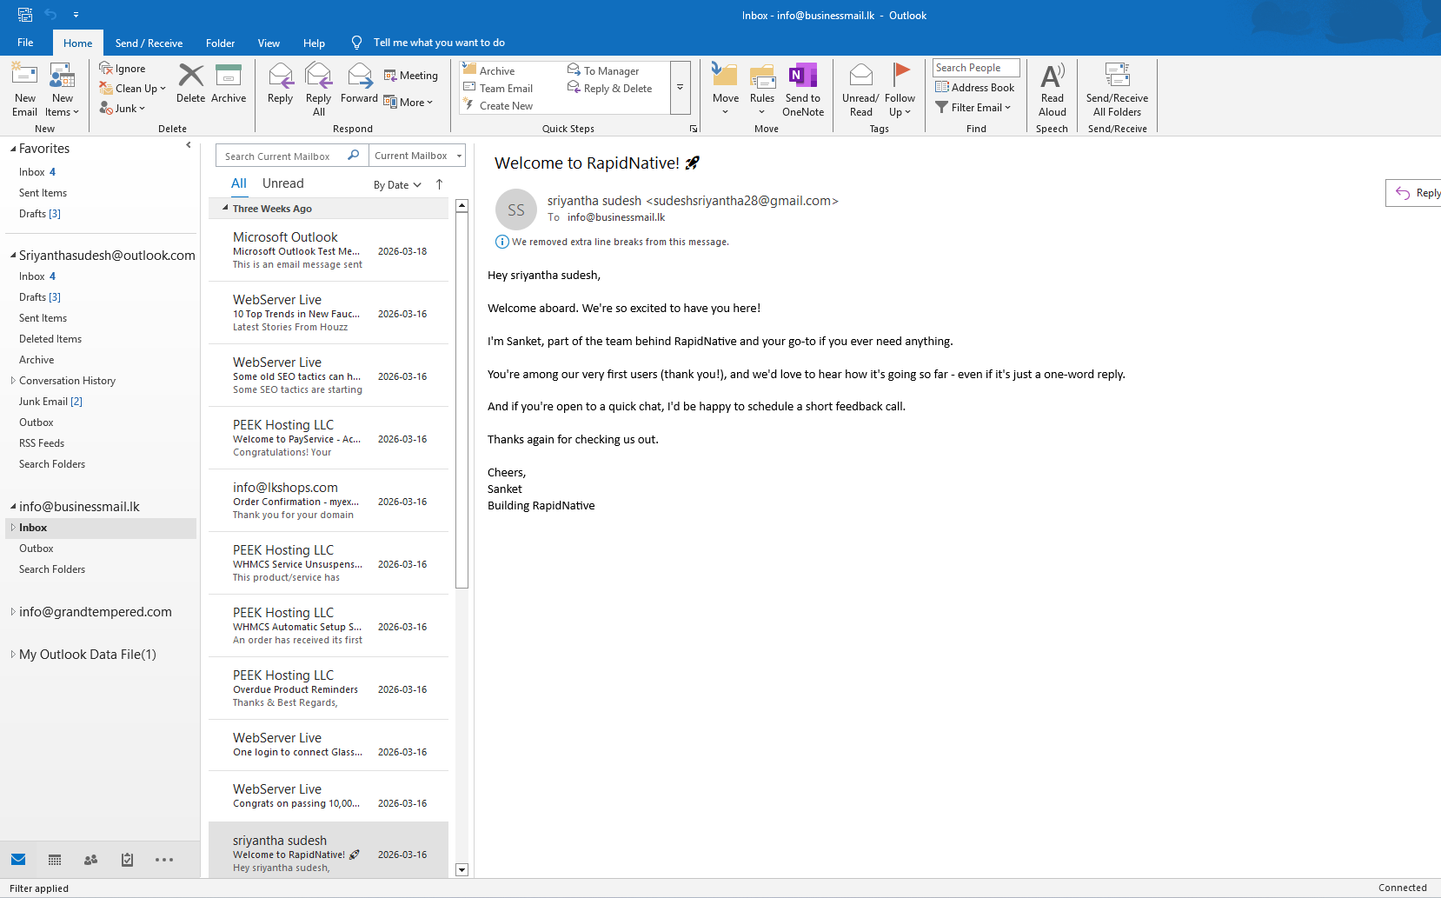The height and width of the screenshot is (898, 1441).
Task: Run the To Manager quick step
Action: (x=603, y=71)
